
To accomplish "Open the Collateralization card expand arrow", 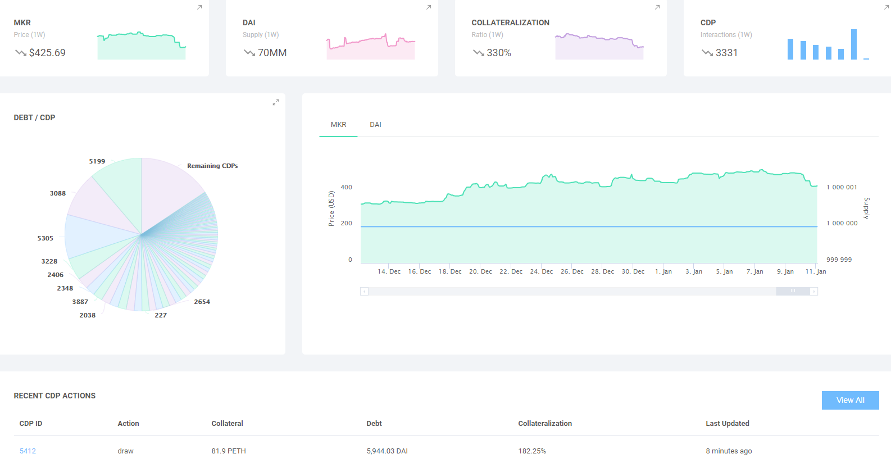I will pyautogui.click(x=657, y=7).
